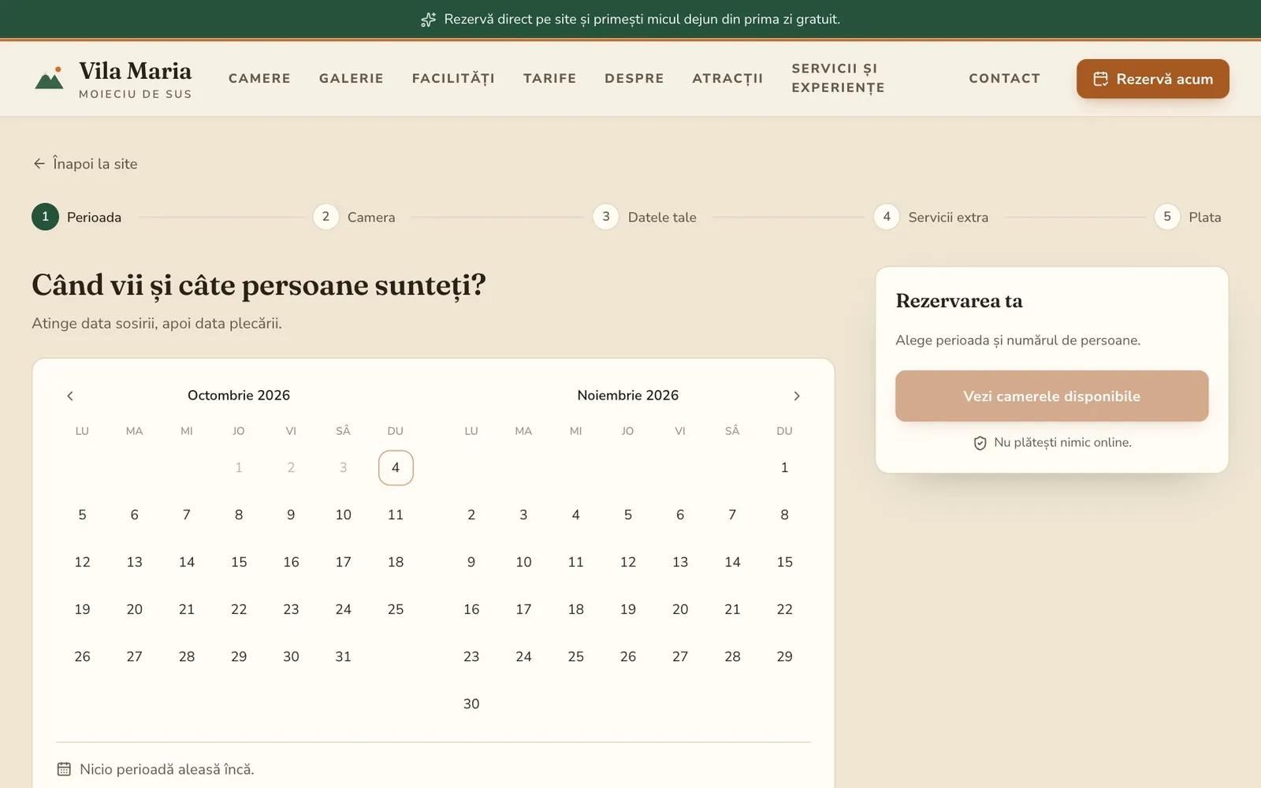The height and width of the screenshot is (788, 1261).
Task: Choose October 26 in calendar
Action: pyautogui.click(x=82, y=656)
